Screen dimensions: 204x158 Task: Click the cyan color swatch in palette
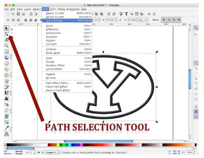pyautogui.click(x=70, y=145)
